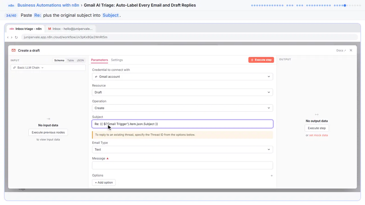The height and width of the screenshot is (205, 365).
Task: Open the Parameters tab
Action: (100, 60)
